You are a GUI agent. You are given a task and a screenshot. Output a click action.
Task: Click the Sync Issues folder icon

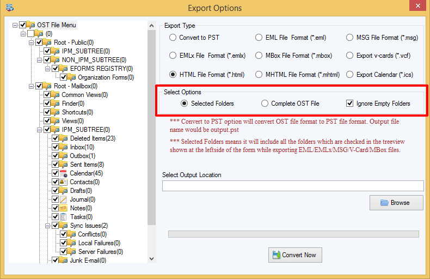[x=63, y=226]
